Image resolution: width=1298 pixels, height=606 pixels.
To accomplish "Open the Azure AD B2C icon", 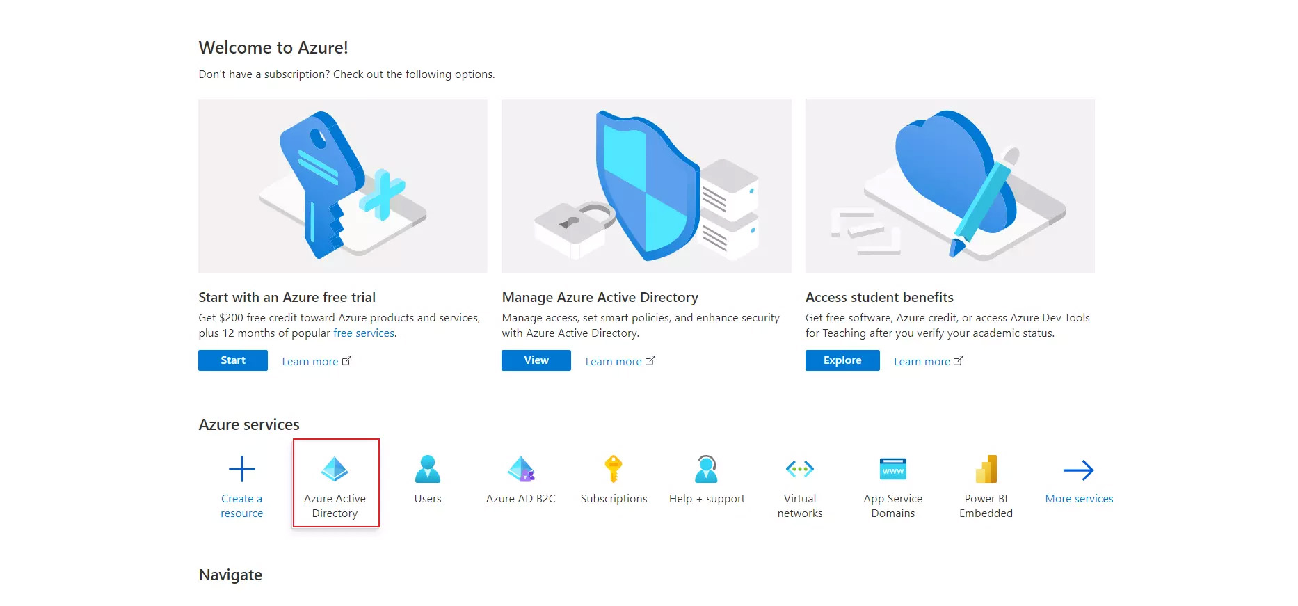I will coord(521,469).
